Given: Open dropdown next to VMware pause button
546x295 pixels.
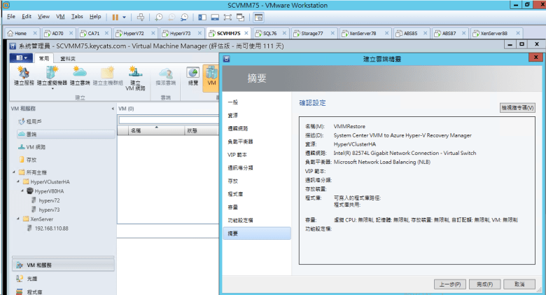Looking at the screenshot, I should [x=125, y=16].
